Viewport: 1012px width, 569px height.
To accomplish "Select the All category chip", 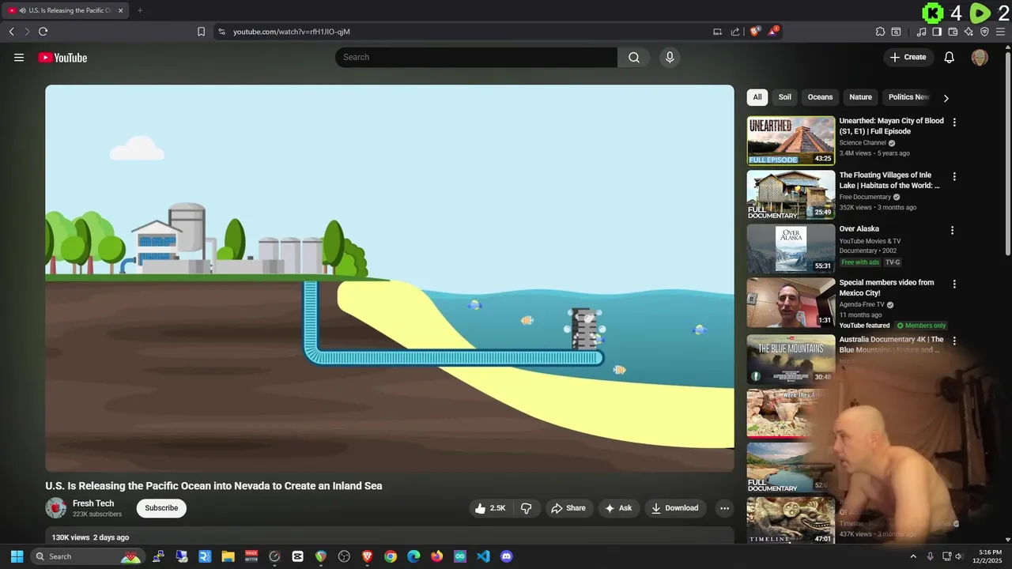I will point(757,97).
